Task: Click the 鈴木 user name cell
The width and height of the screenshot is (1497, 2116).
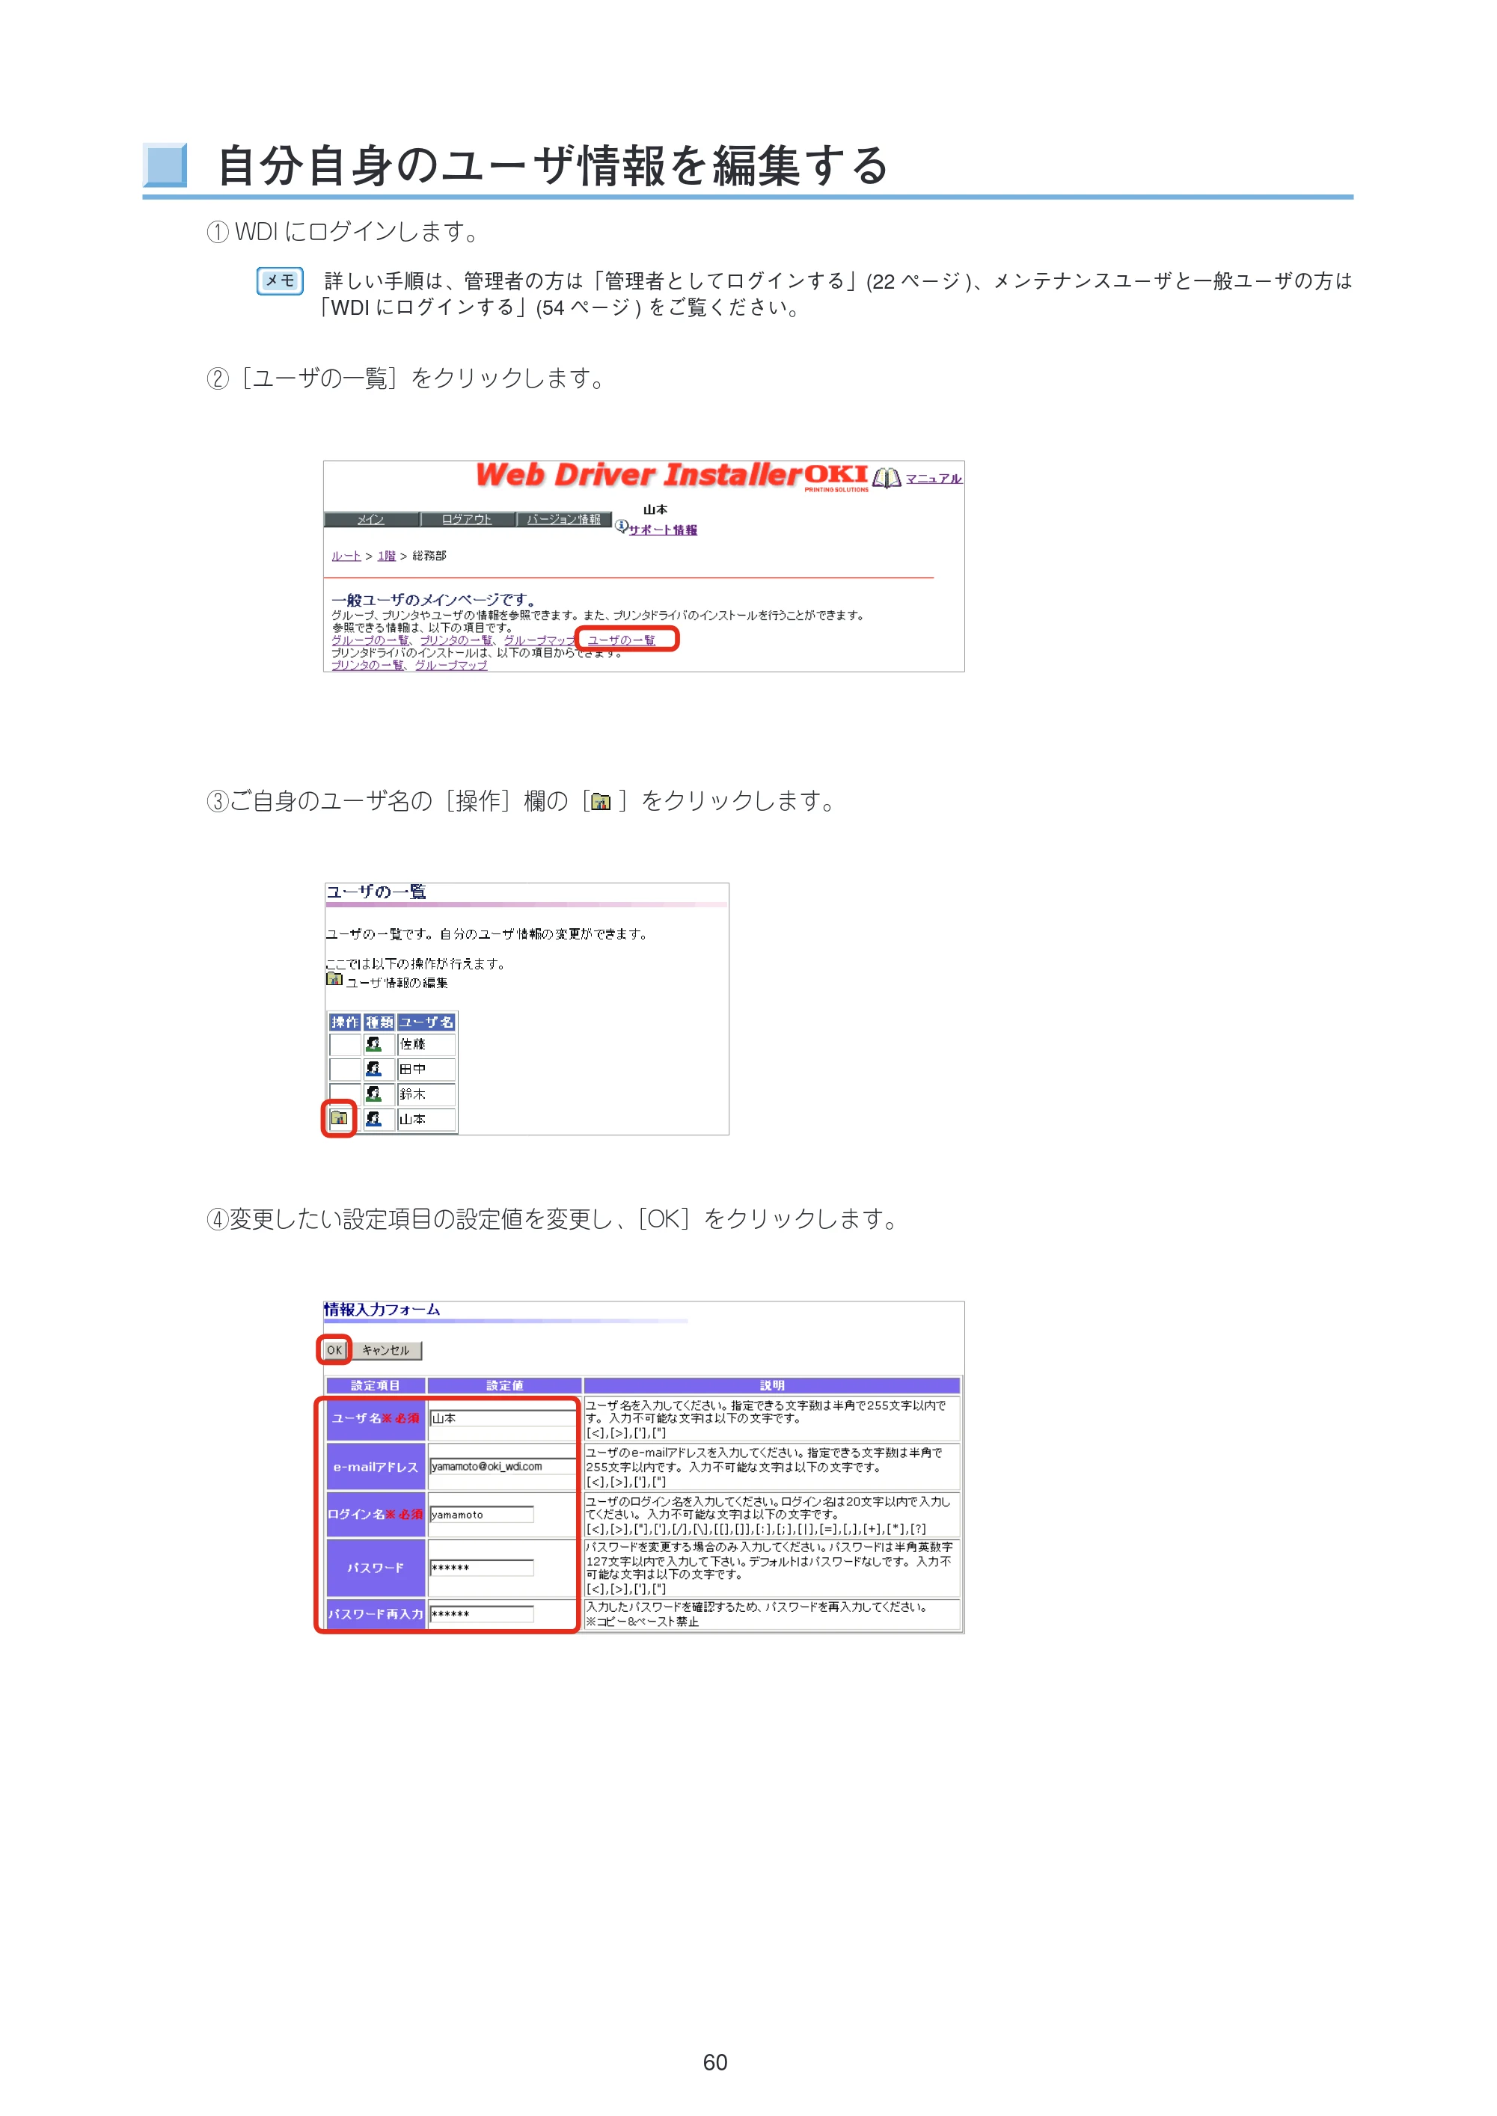Action: [426, 1094]
